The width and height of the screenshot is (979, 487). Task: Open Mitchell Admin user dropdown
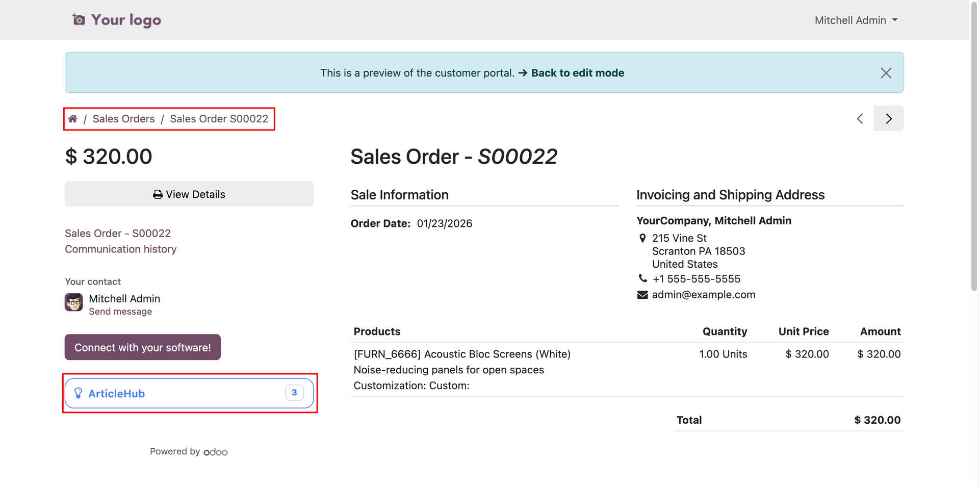coord(856,20)
